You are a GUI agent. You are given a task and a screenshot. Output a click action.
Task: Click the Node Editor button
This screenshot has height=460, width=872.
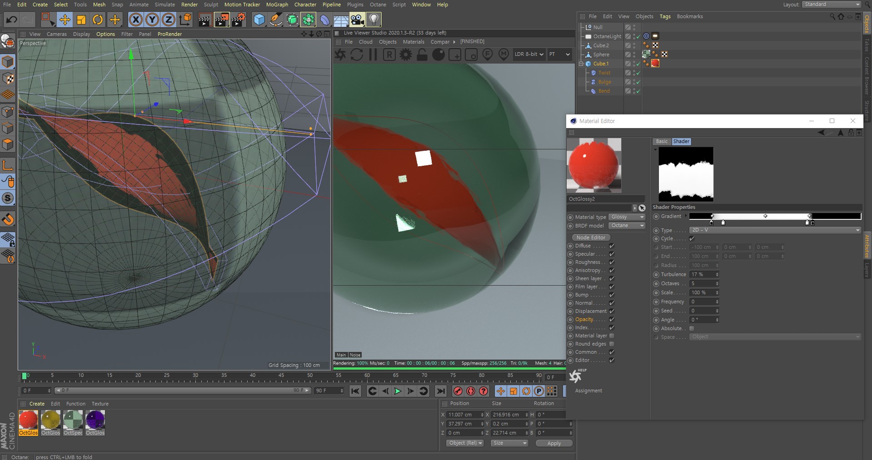click(591, 237)
